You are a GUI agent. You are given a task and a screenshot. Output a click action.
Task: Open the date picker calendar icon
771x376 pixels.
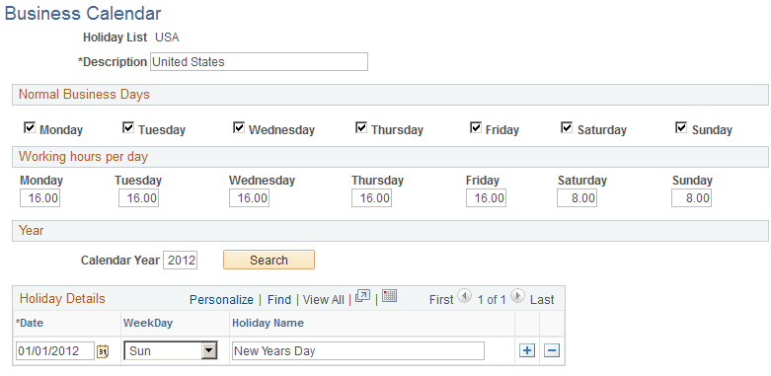[103, 351]
